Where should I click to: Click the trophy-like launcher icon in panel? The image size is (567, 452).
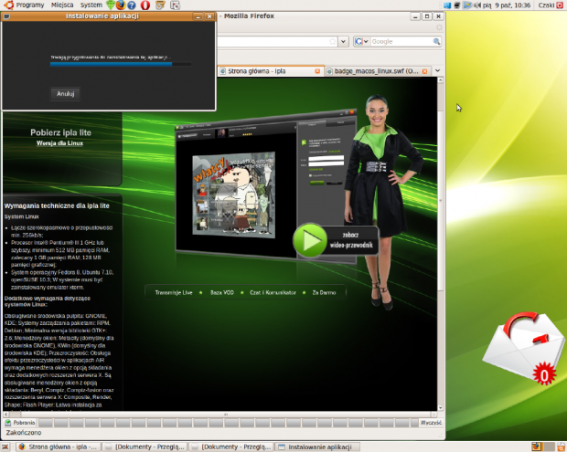160,5
